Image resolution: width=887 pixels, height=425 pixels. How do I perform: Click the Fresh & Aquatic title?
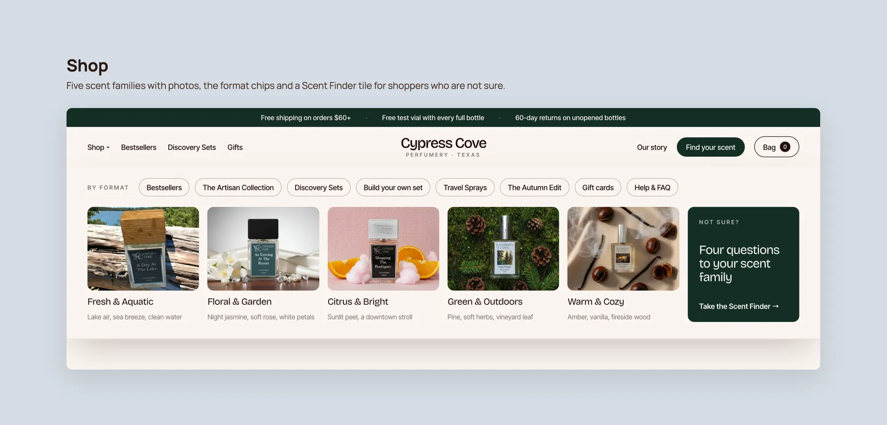pyautogui.click(x=120, y=302)
